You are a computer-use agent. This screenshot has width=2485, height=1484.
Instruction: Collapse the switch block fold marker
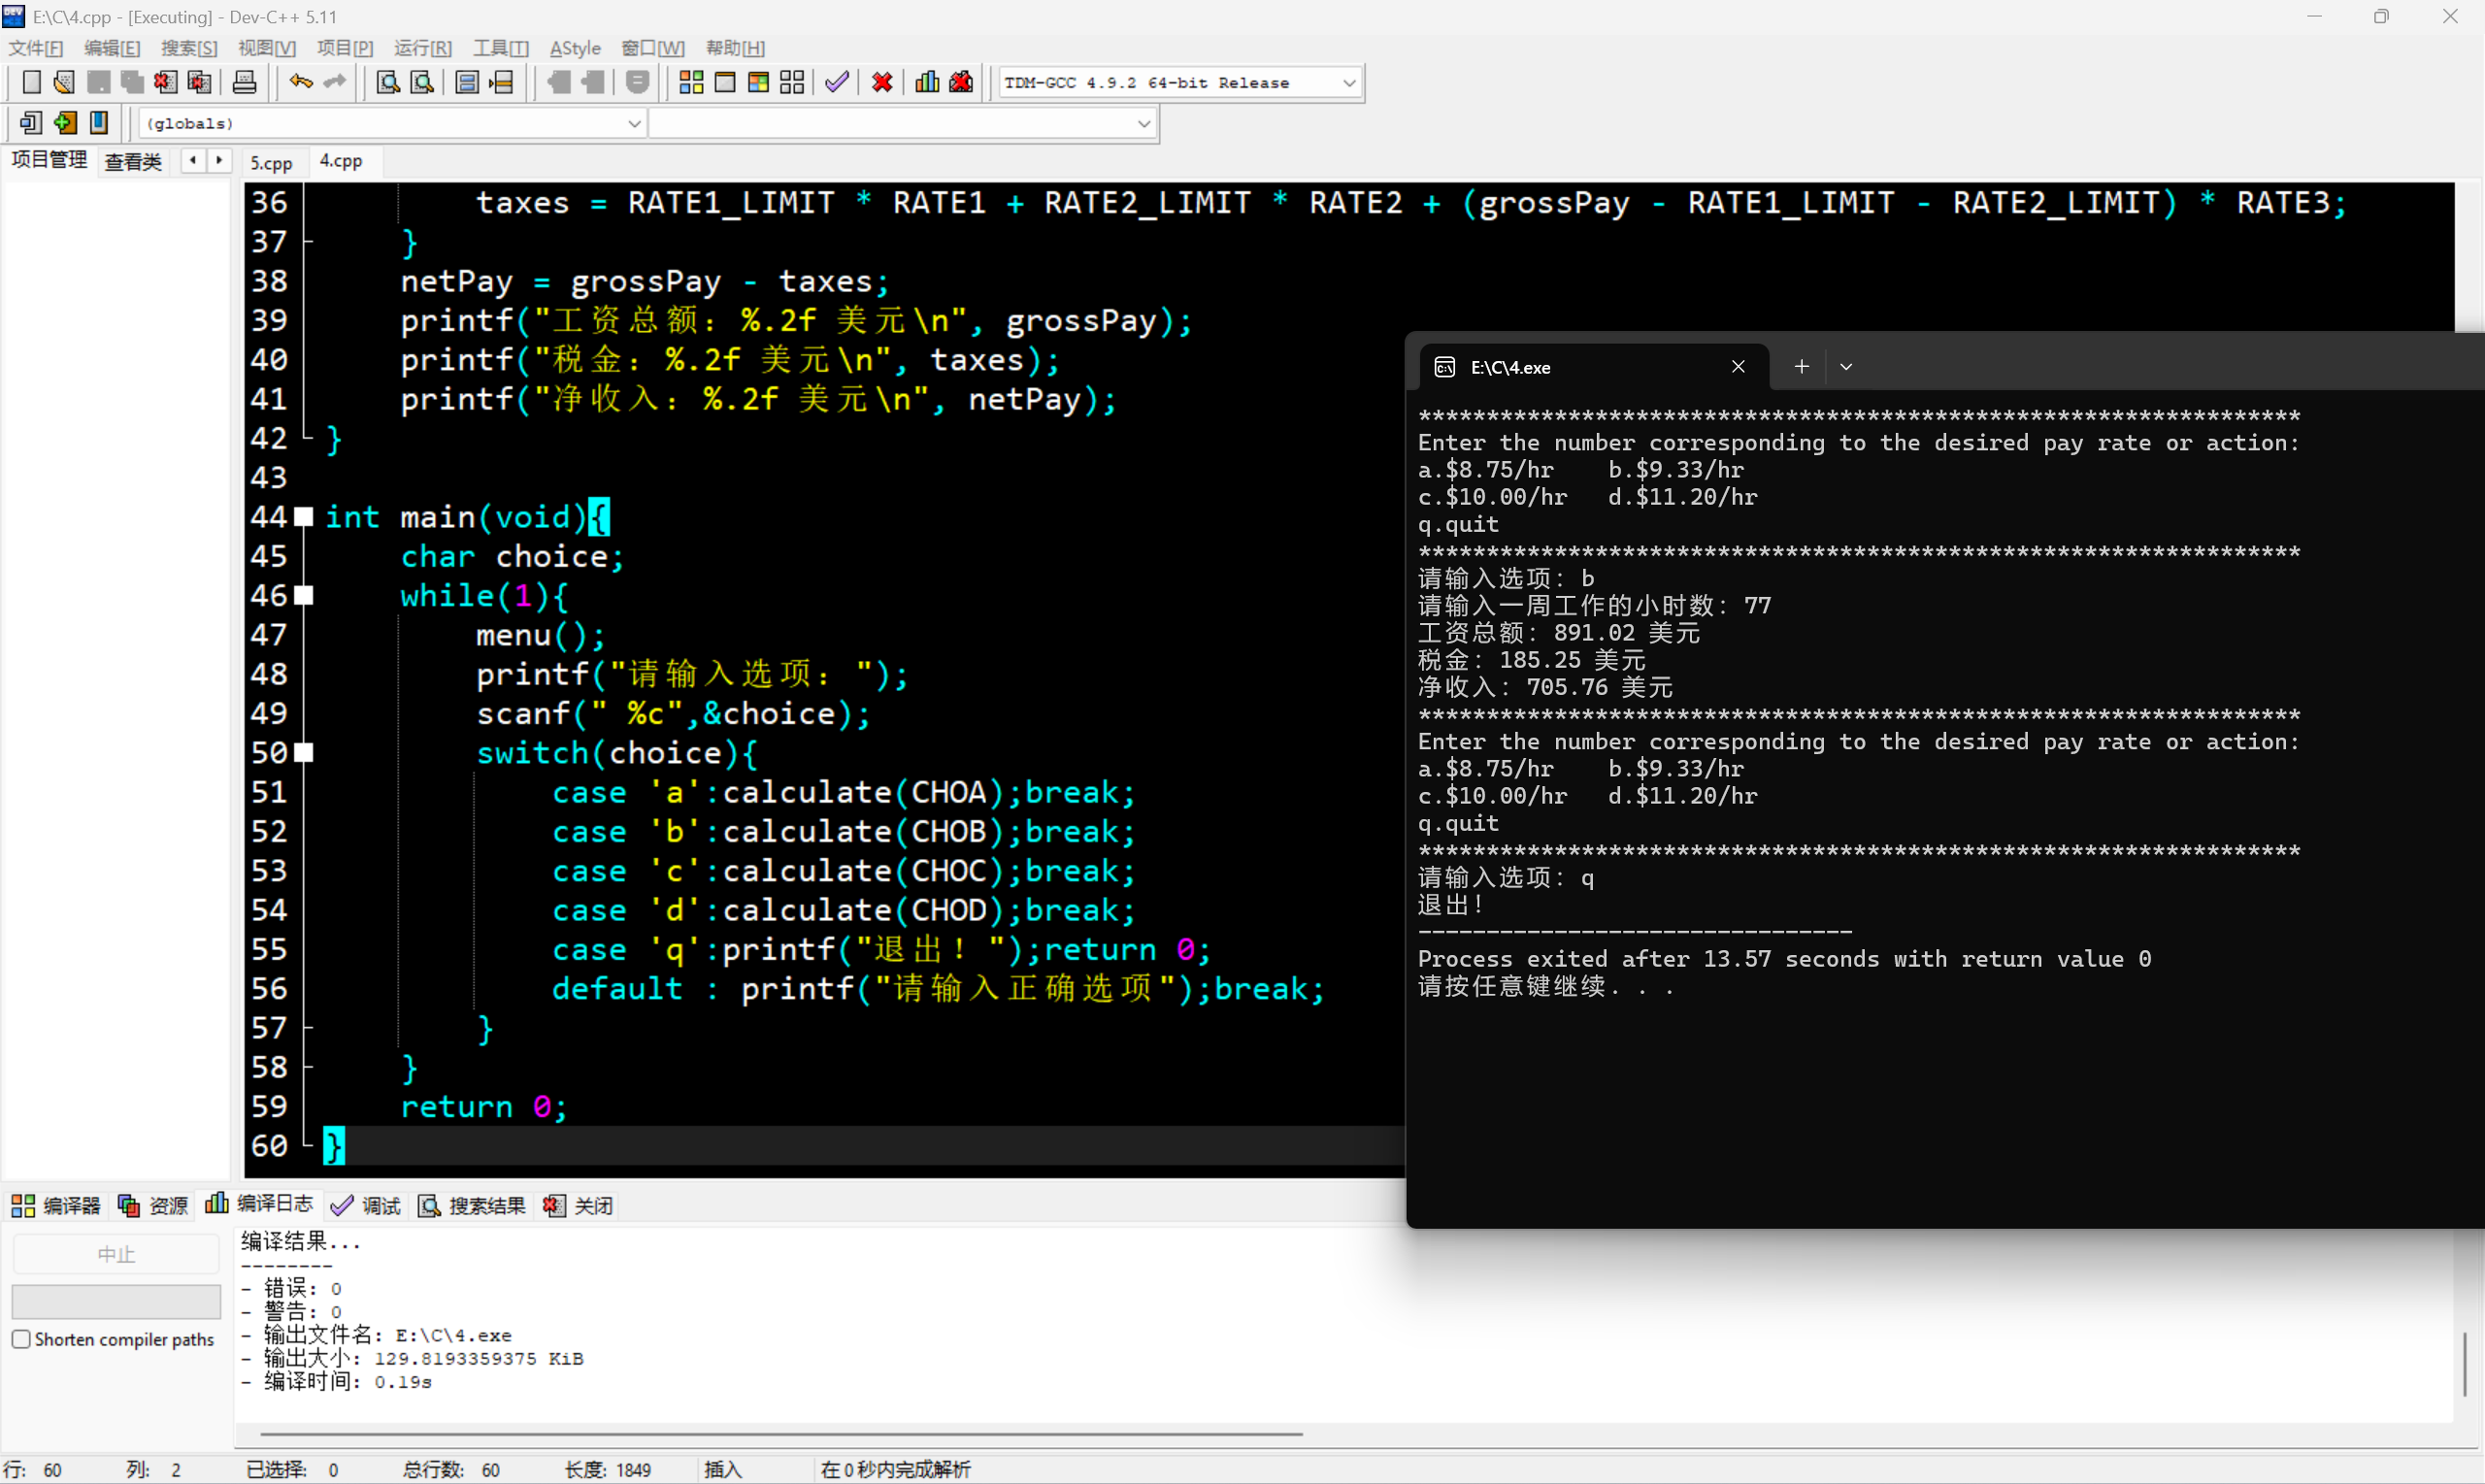tap(304, 753)
